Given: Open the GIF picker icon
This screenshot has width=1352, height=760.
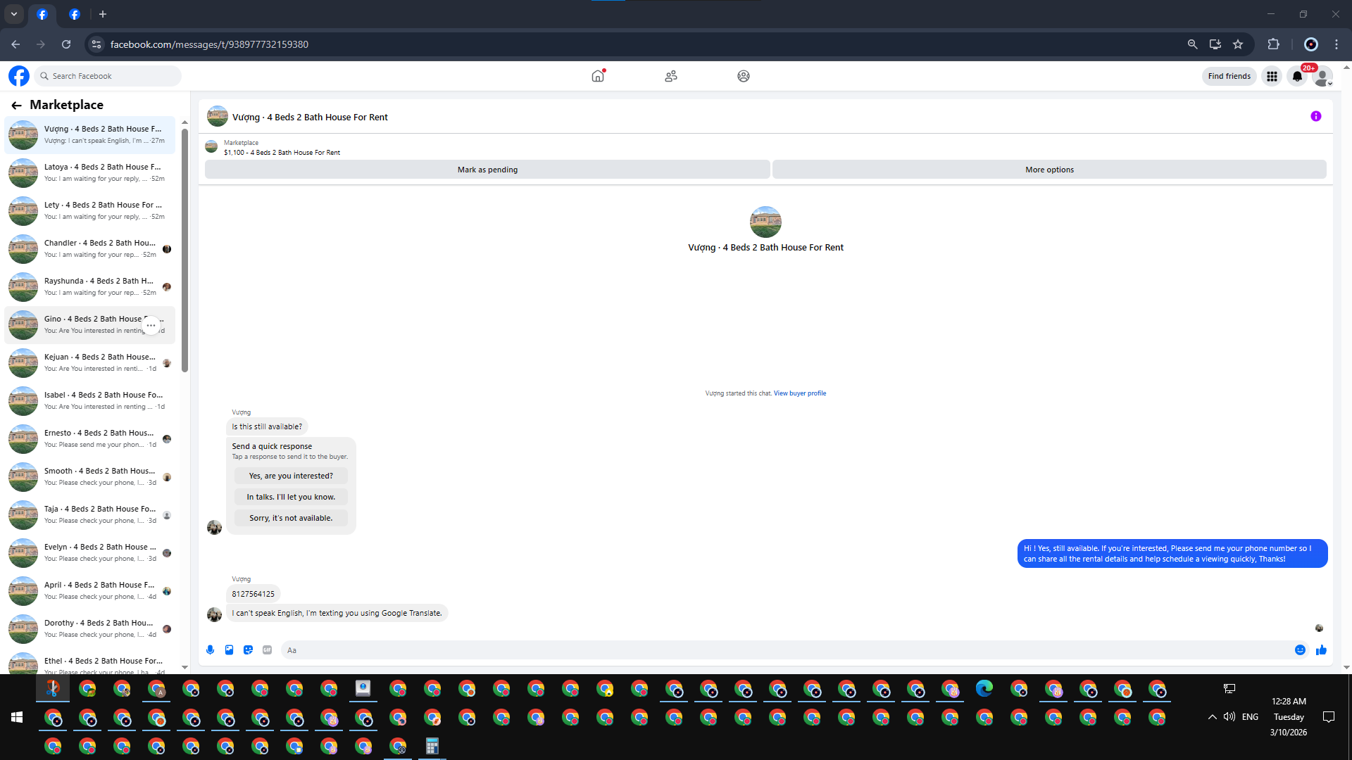Looking at the screenshot, I should point(267,650).
